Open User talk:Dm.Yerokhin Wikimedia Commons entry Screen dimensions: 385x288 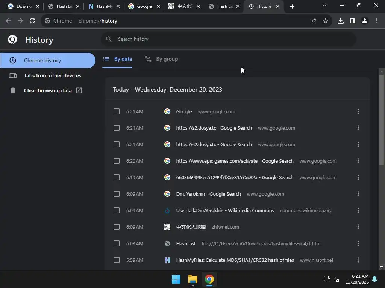pos(225,210)
